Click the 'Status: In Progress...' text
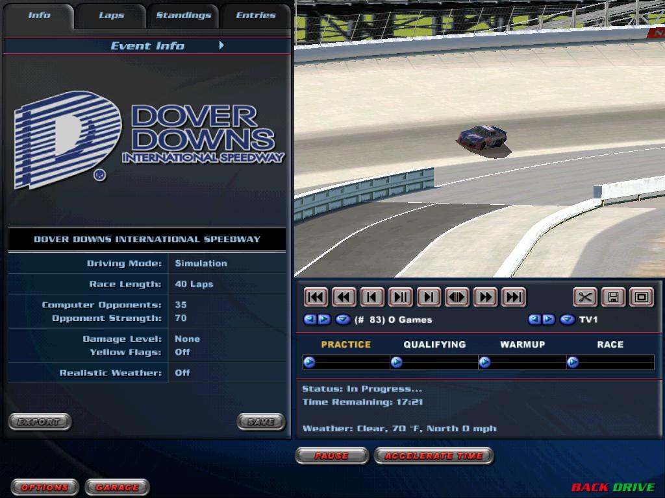 [362, 389]
